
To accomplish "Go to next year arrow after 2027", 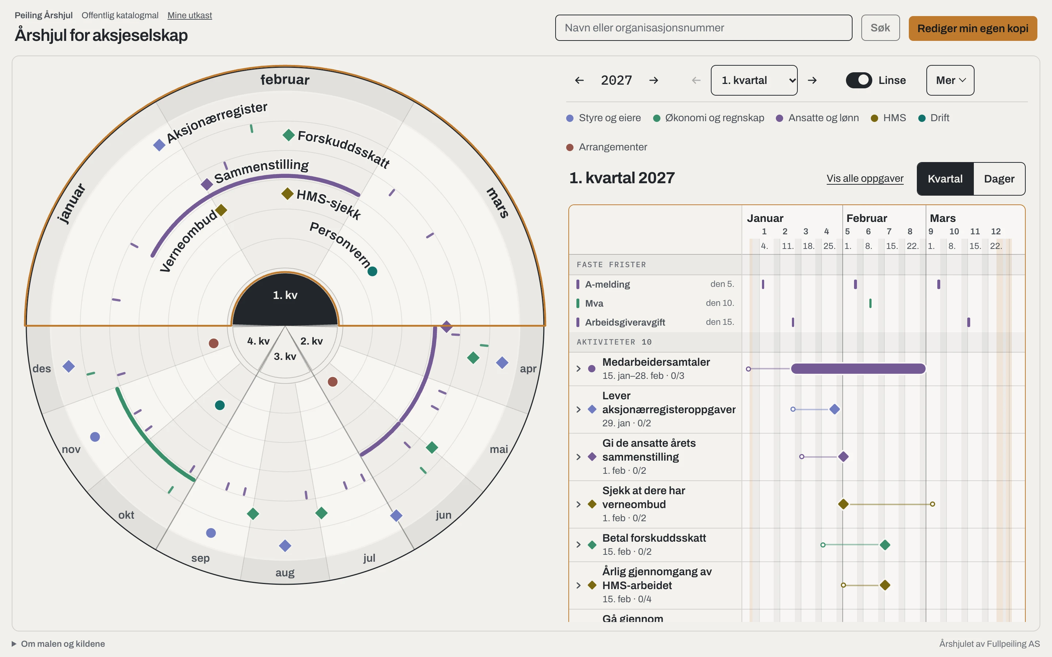I will [x=653, y=80].
